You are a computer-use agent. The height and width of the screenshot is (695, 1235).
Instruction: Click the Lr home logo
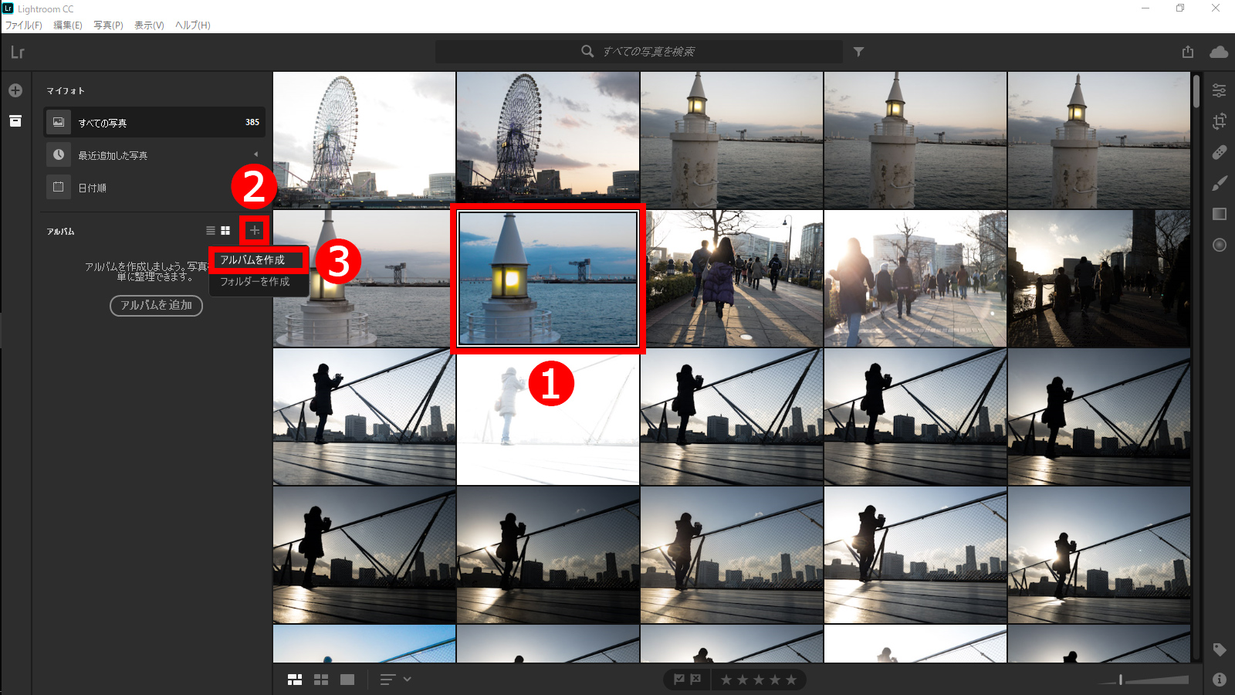[18, 52]
